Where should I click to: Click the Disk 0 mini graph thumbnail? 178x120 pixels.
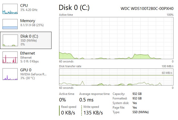tap(10, 41)
